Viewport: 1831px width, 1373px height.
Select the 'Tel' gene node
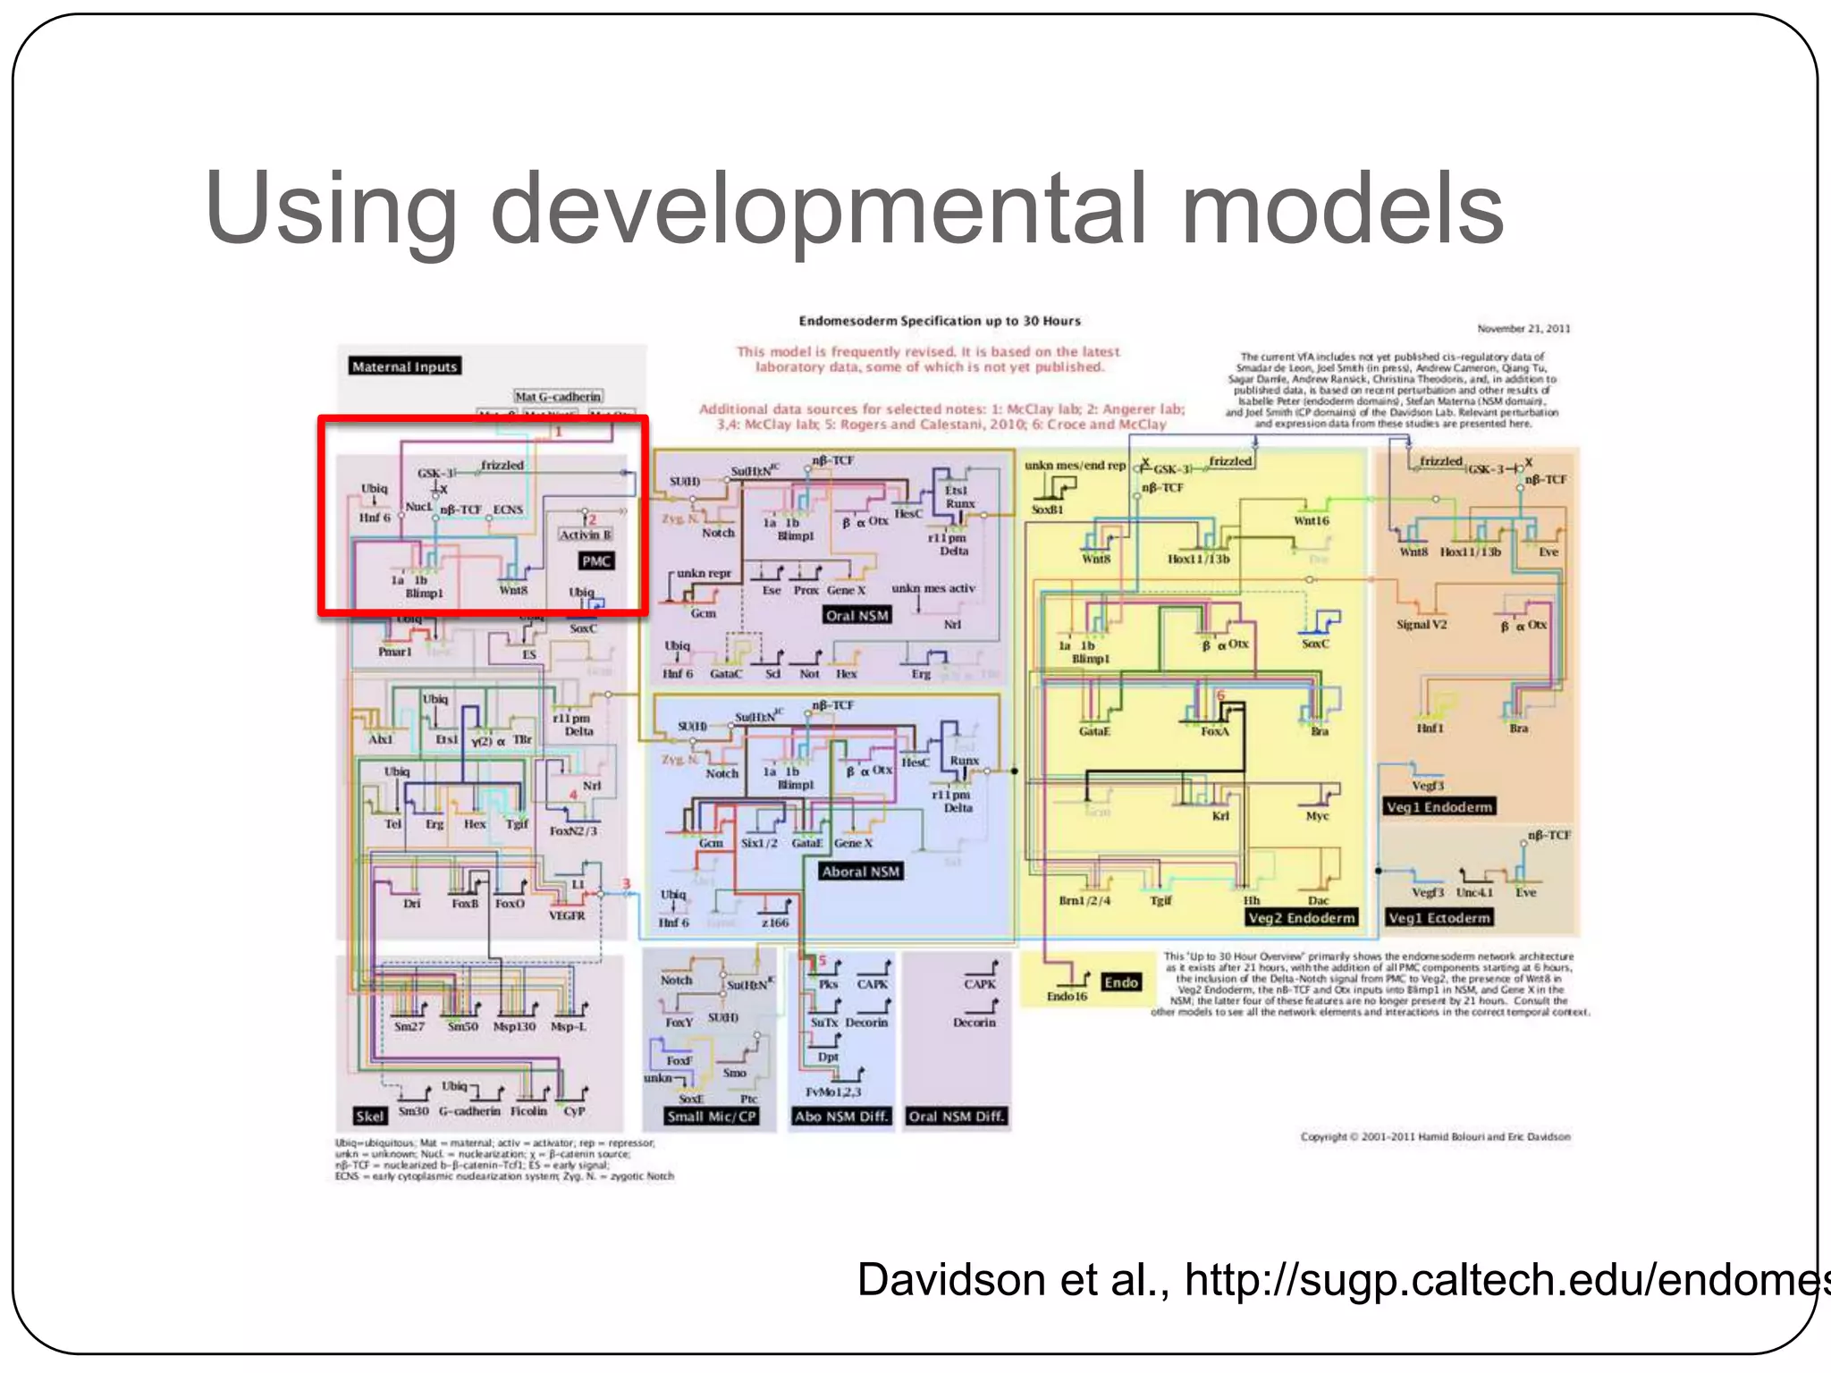392,824
